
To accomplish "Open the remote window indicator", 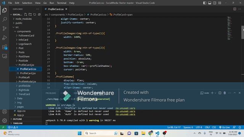I will [x=3, y=127].
